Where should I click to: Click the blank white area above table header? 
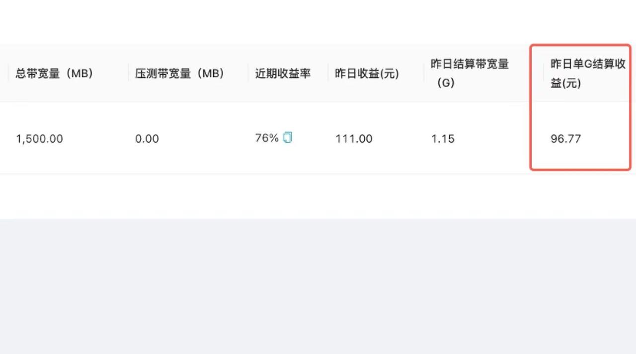coord(318,22)
